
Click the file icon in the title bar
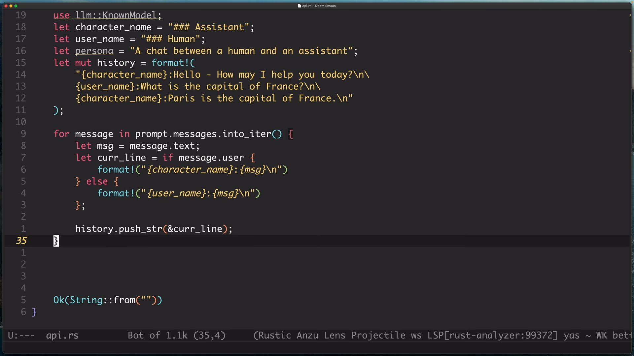coord(299,6)
